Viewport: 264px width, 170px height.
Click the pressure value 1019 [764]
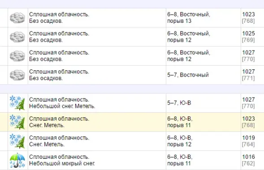point(248,141)
